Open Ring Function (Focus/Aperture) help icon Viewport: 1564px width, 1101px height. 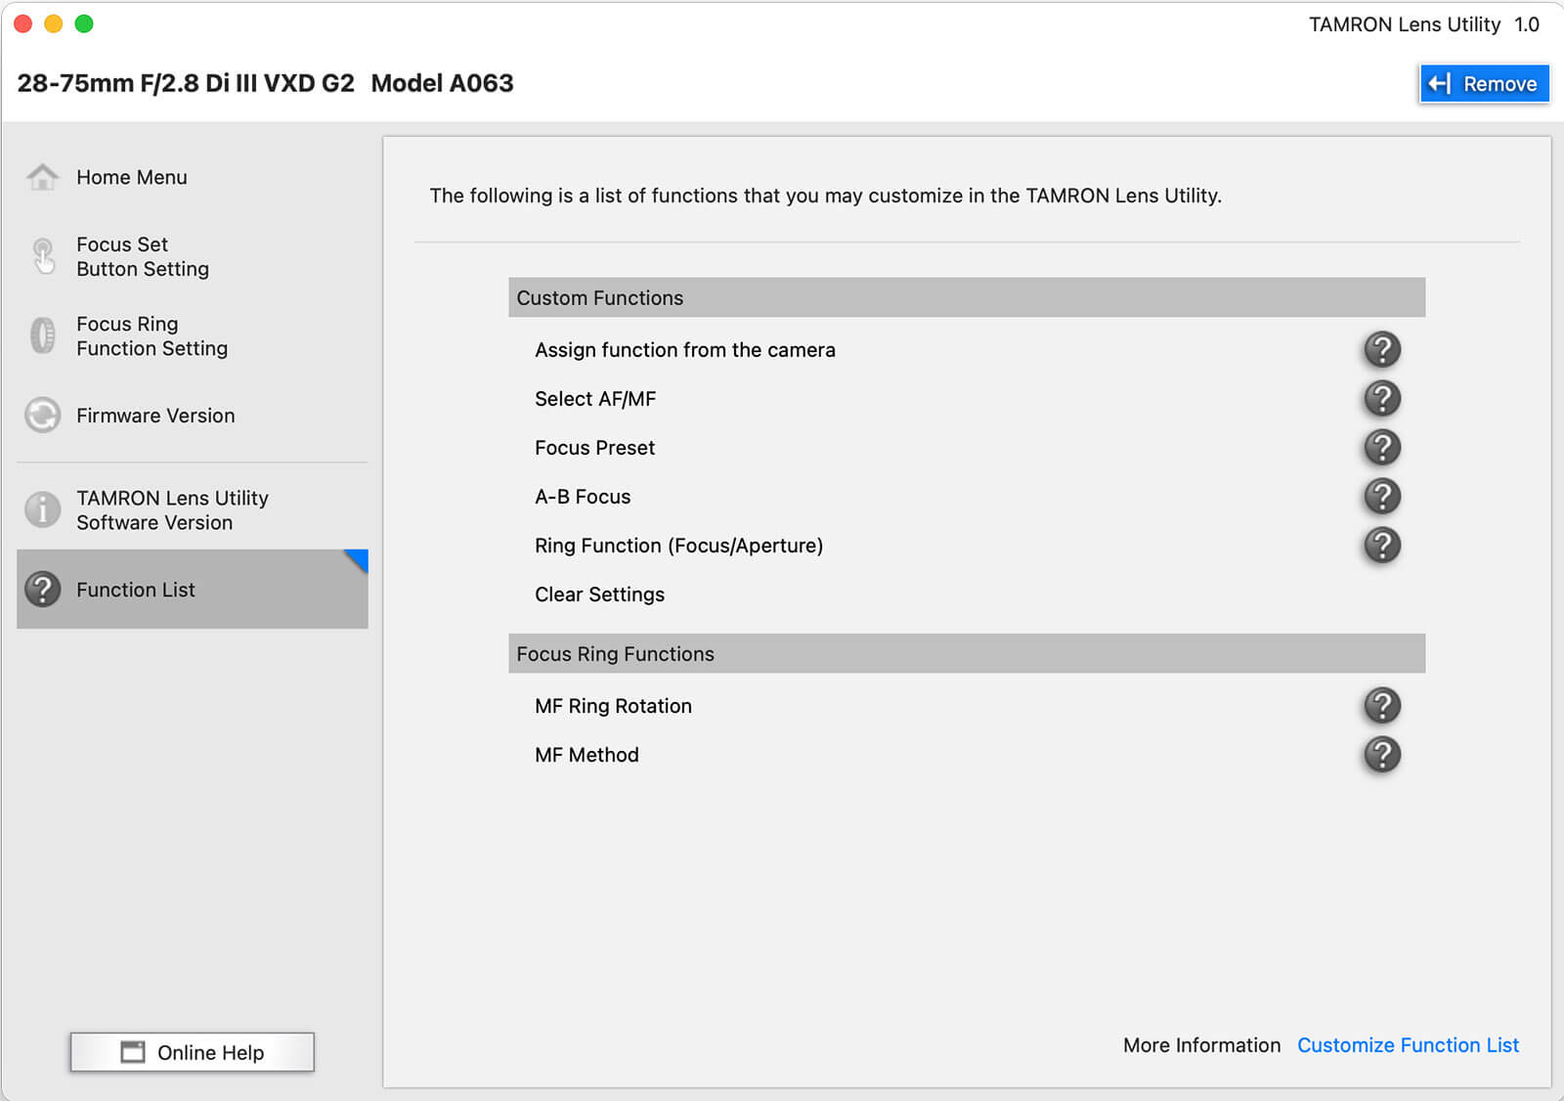click(1381, 545)
